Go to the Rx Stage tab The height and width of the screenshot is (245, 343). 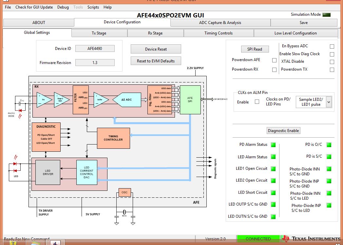pyautogui.click(x=155, y=33)
